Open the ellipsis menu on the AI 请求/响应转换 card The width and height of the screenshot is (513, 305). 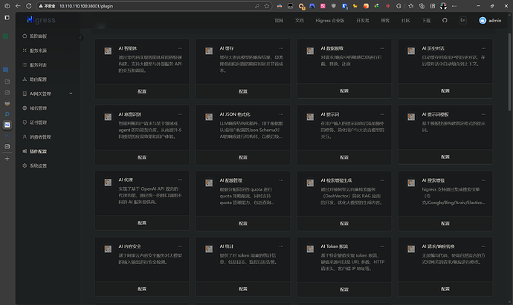[483, 246]
